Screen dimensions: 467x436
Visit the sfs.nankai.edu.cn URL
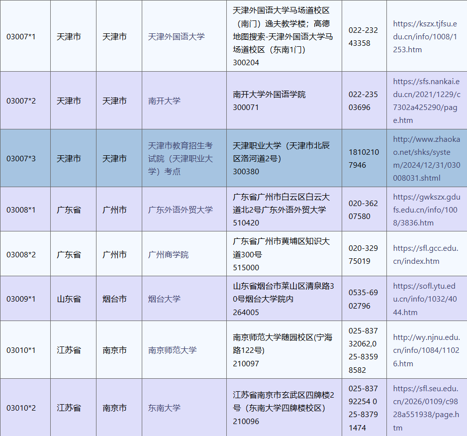coord(426,101)
